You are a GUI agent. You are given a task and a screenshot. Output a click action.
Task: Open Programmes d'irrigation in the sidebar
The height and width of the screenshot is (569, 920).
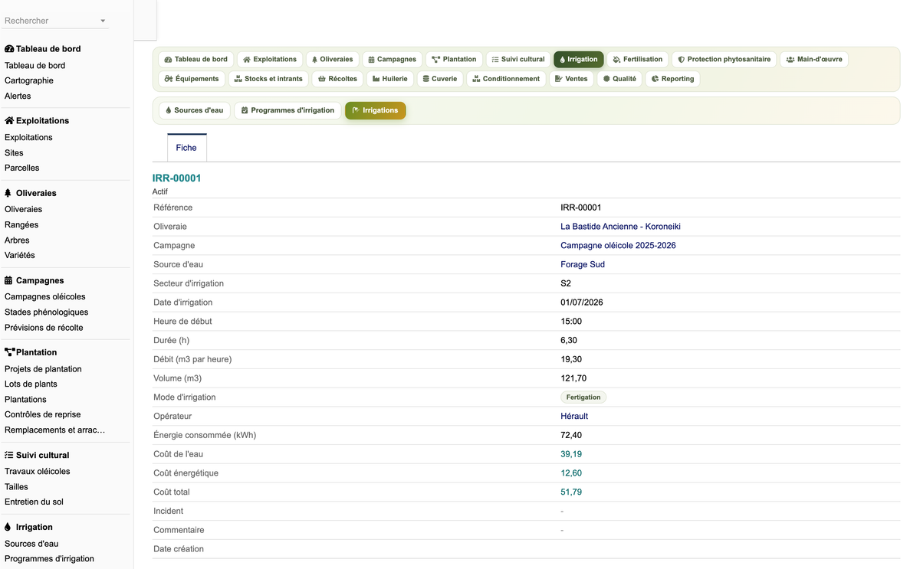[49, 558]
